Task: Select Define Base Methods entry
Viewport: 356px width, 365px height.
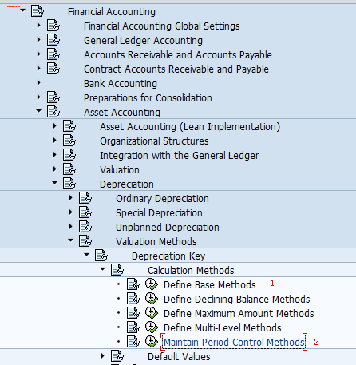Action: point(210,285)
